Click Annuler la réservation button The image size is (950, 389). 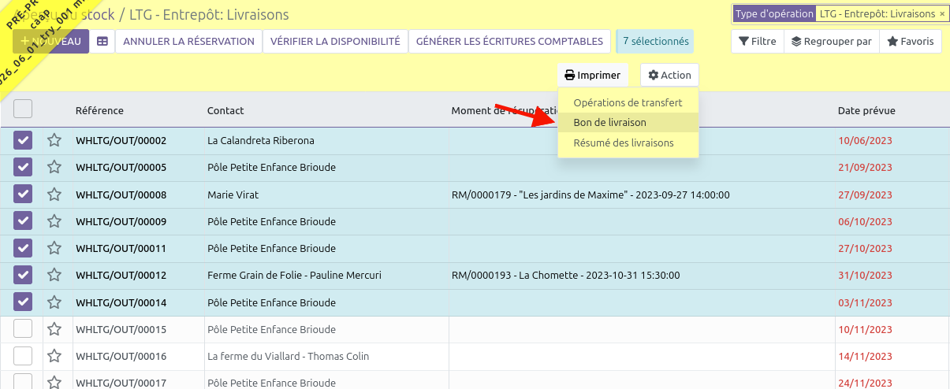pos(189,42)
